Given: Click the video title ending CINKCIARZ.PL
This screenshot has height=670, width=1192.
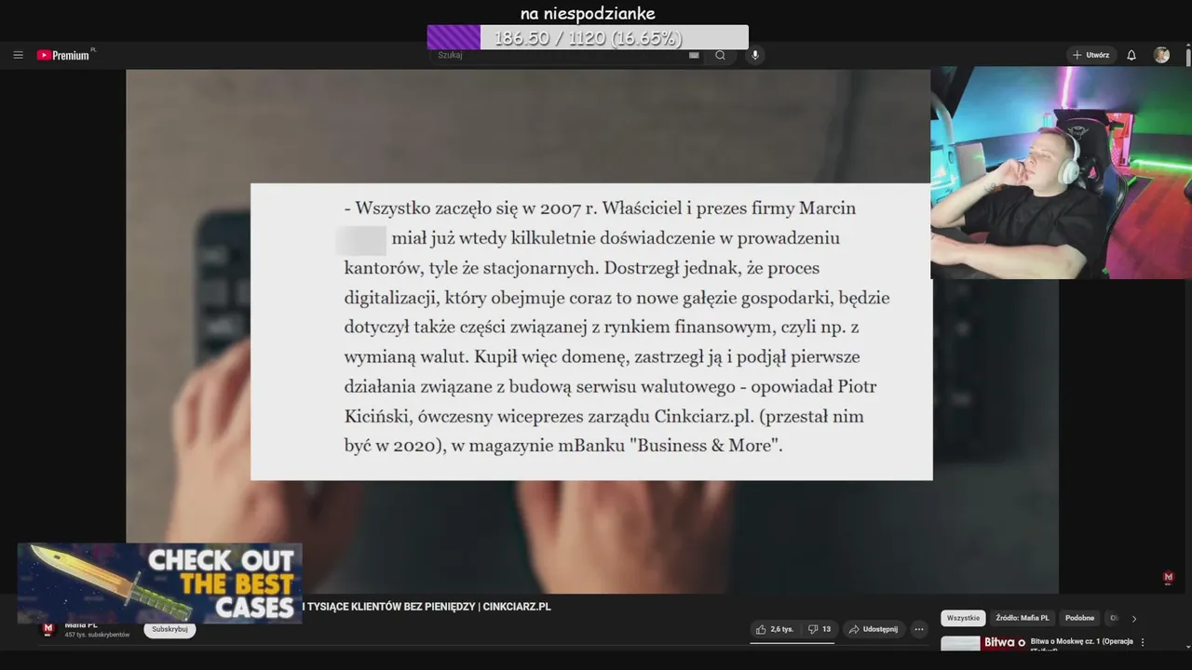Looking at the screenshot, I should click(427, 607).
